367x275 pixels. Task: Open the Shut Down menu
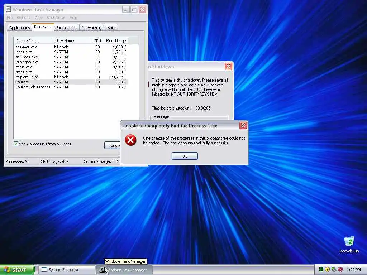coord(56,18)
